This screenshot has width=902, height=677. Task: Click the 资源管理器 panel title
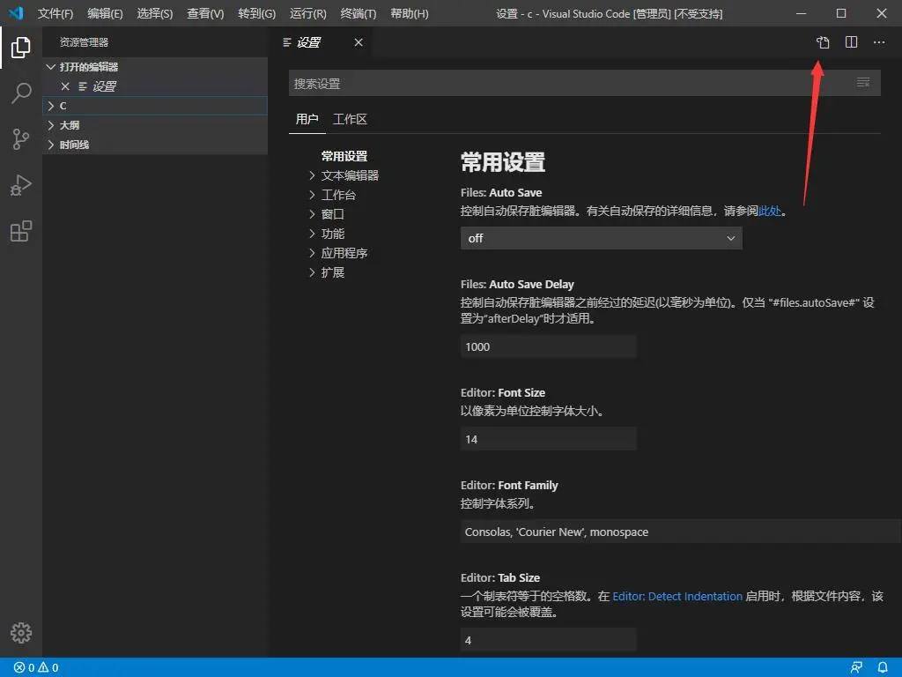click(x=84, y=42)
